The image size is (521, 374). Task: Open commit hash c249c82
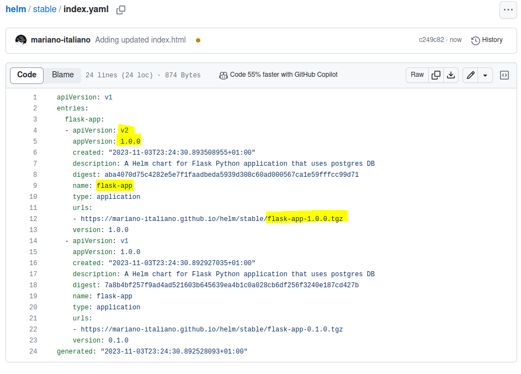tap(431, 40)
